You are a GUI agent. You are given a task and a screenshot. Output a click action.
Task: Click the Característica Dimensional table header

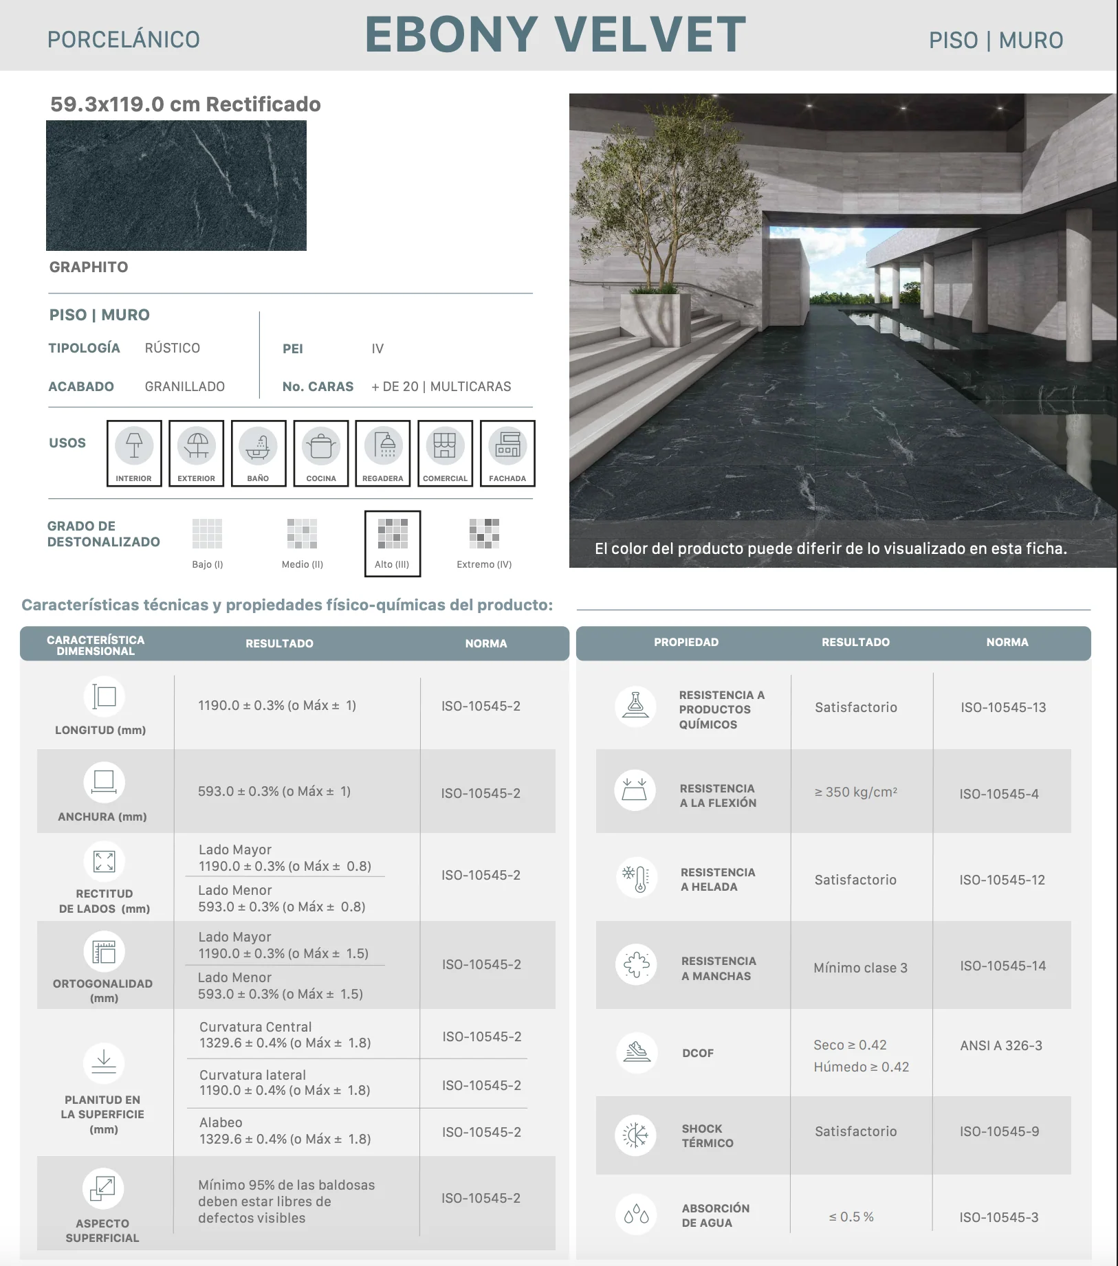click(96, 645)
